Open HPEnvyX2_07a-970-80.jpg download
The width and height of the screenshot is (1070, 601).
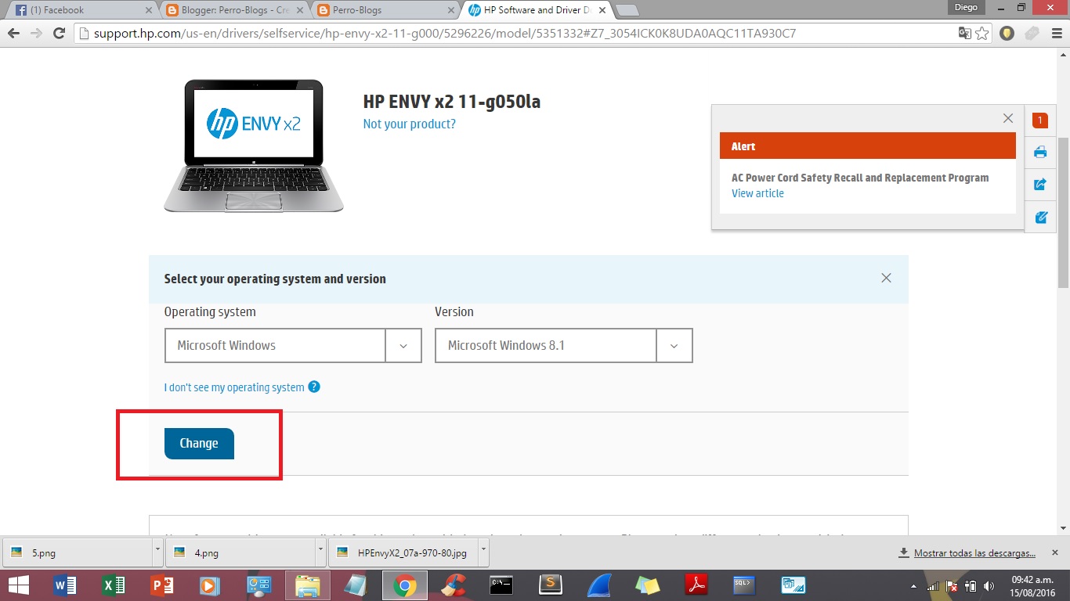point(404,552)
